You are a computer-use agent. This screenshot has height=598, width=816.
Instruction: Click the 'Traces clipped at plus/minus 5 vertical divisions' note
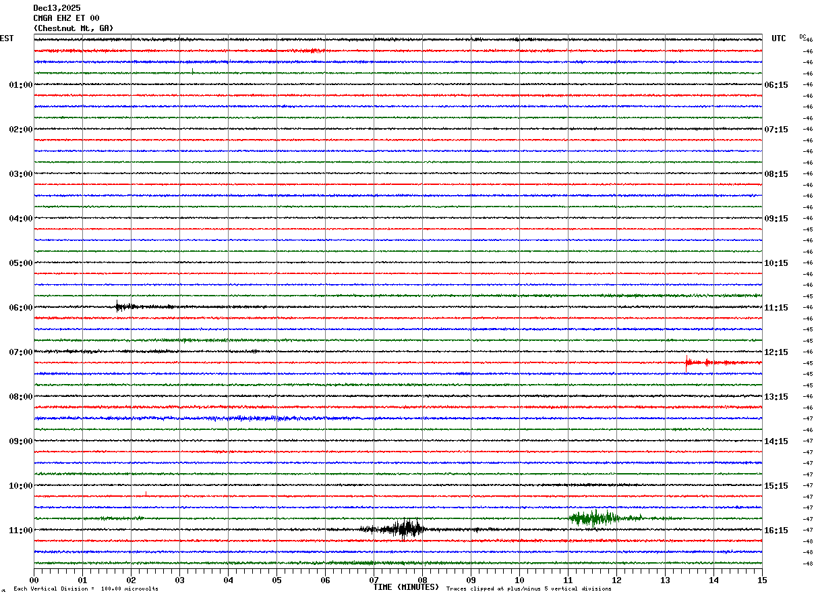[x=529, y=589]
